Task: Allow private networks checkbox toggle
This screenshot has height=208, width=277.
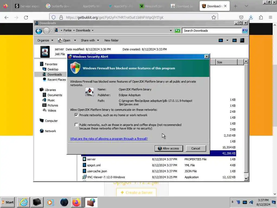Action: [x=76, y=115]
